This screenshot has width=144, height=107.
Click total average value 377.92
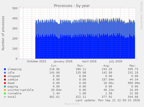[107, 97]
